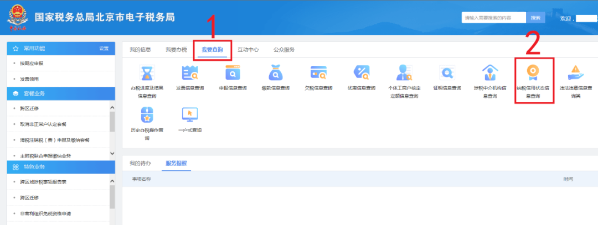Open 违法违章信息查询类 warning hand icon
598x225 pixels.
[575, 73]
